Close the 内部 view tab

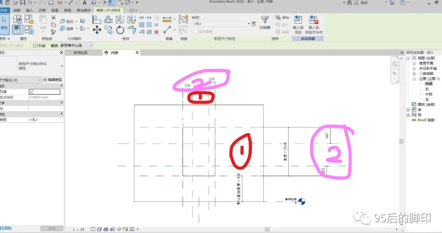point(137,53)
